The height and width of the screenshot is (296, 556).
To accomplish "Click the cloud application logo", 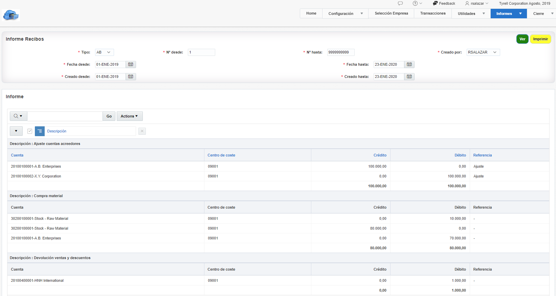I will coord(11,15).
